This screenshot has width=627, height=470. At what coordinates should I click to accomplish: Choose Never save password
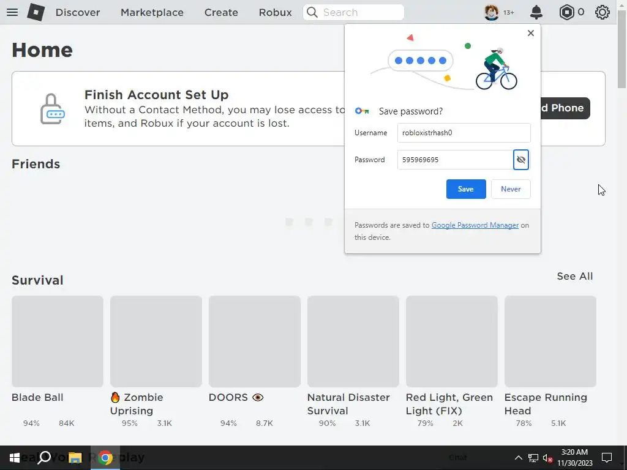click(511, 189)
